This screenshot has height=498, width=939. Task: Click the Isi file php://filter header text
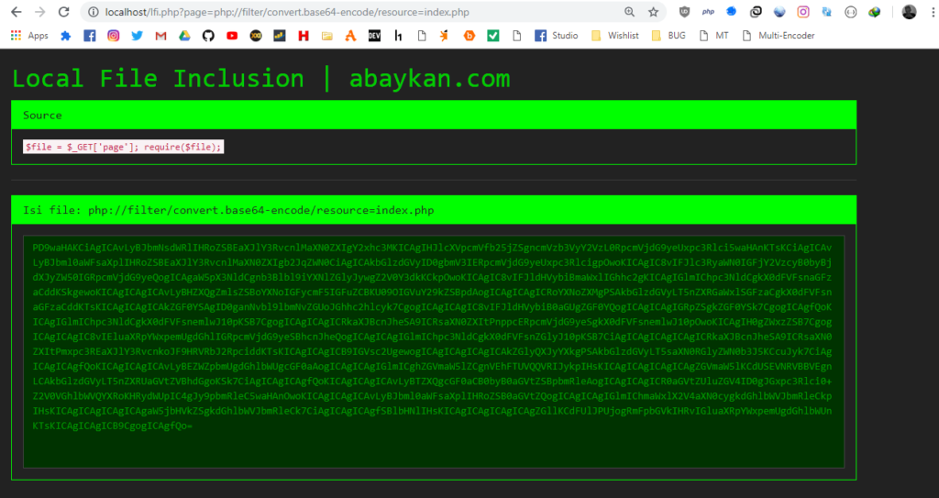[228, 210]
